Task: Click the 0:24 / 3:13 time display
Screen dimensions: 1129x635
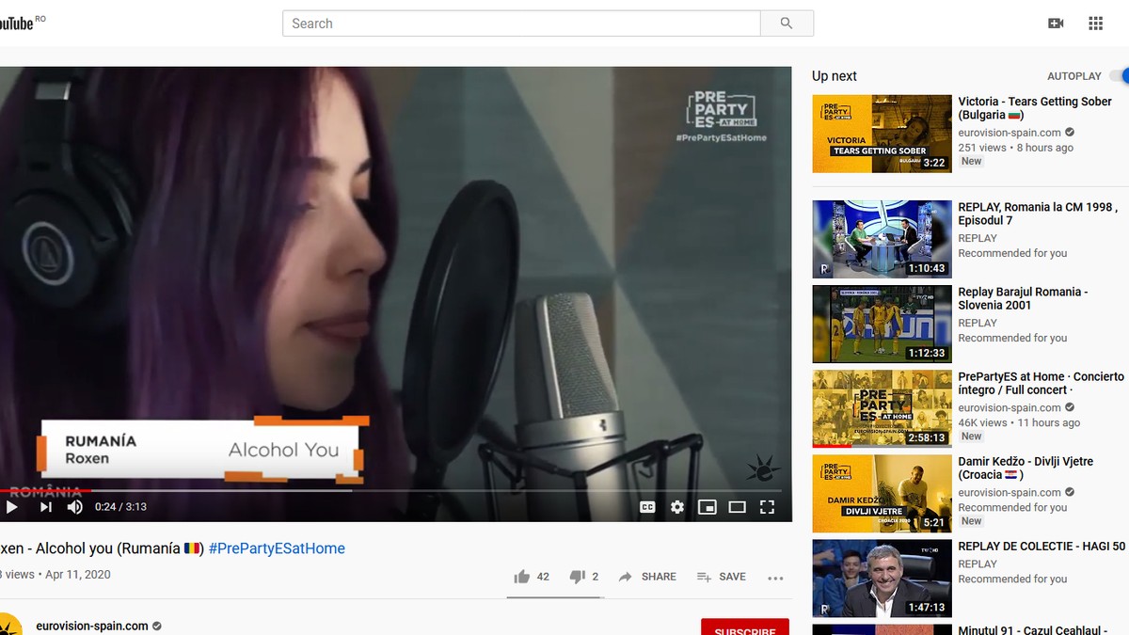Action: tap(120, 507)
